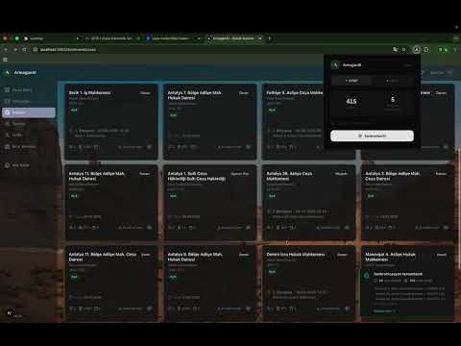Image resolution: width=461 pixels, height=346 pixels.
Task: Switch to the second browser tab
Action: (112, 38)
